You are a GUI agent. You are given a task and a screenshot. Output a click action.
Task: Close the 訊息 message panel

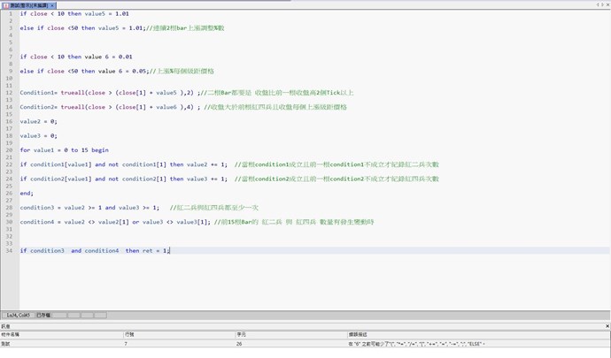606,325
